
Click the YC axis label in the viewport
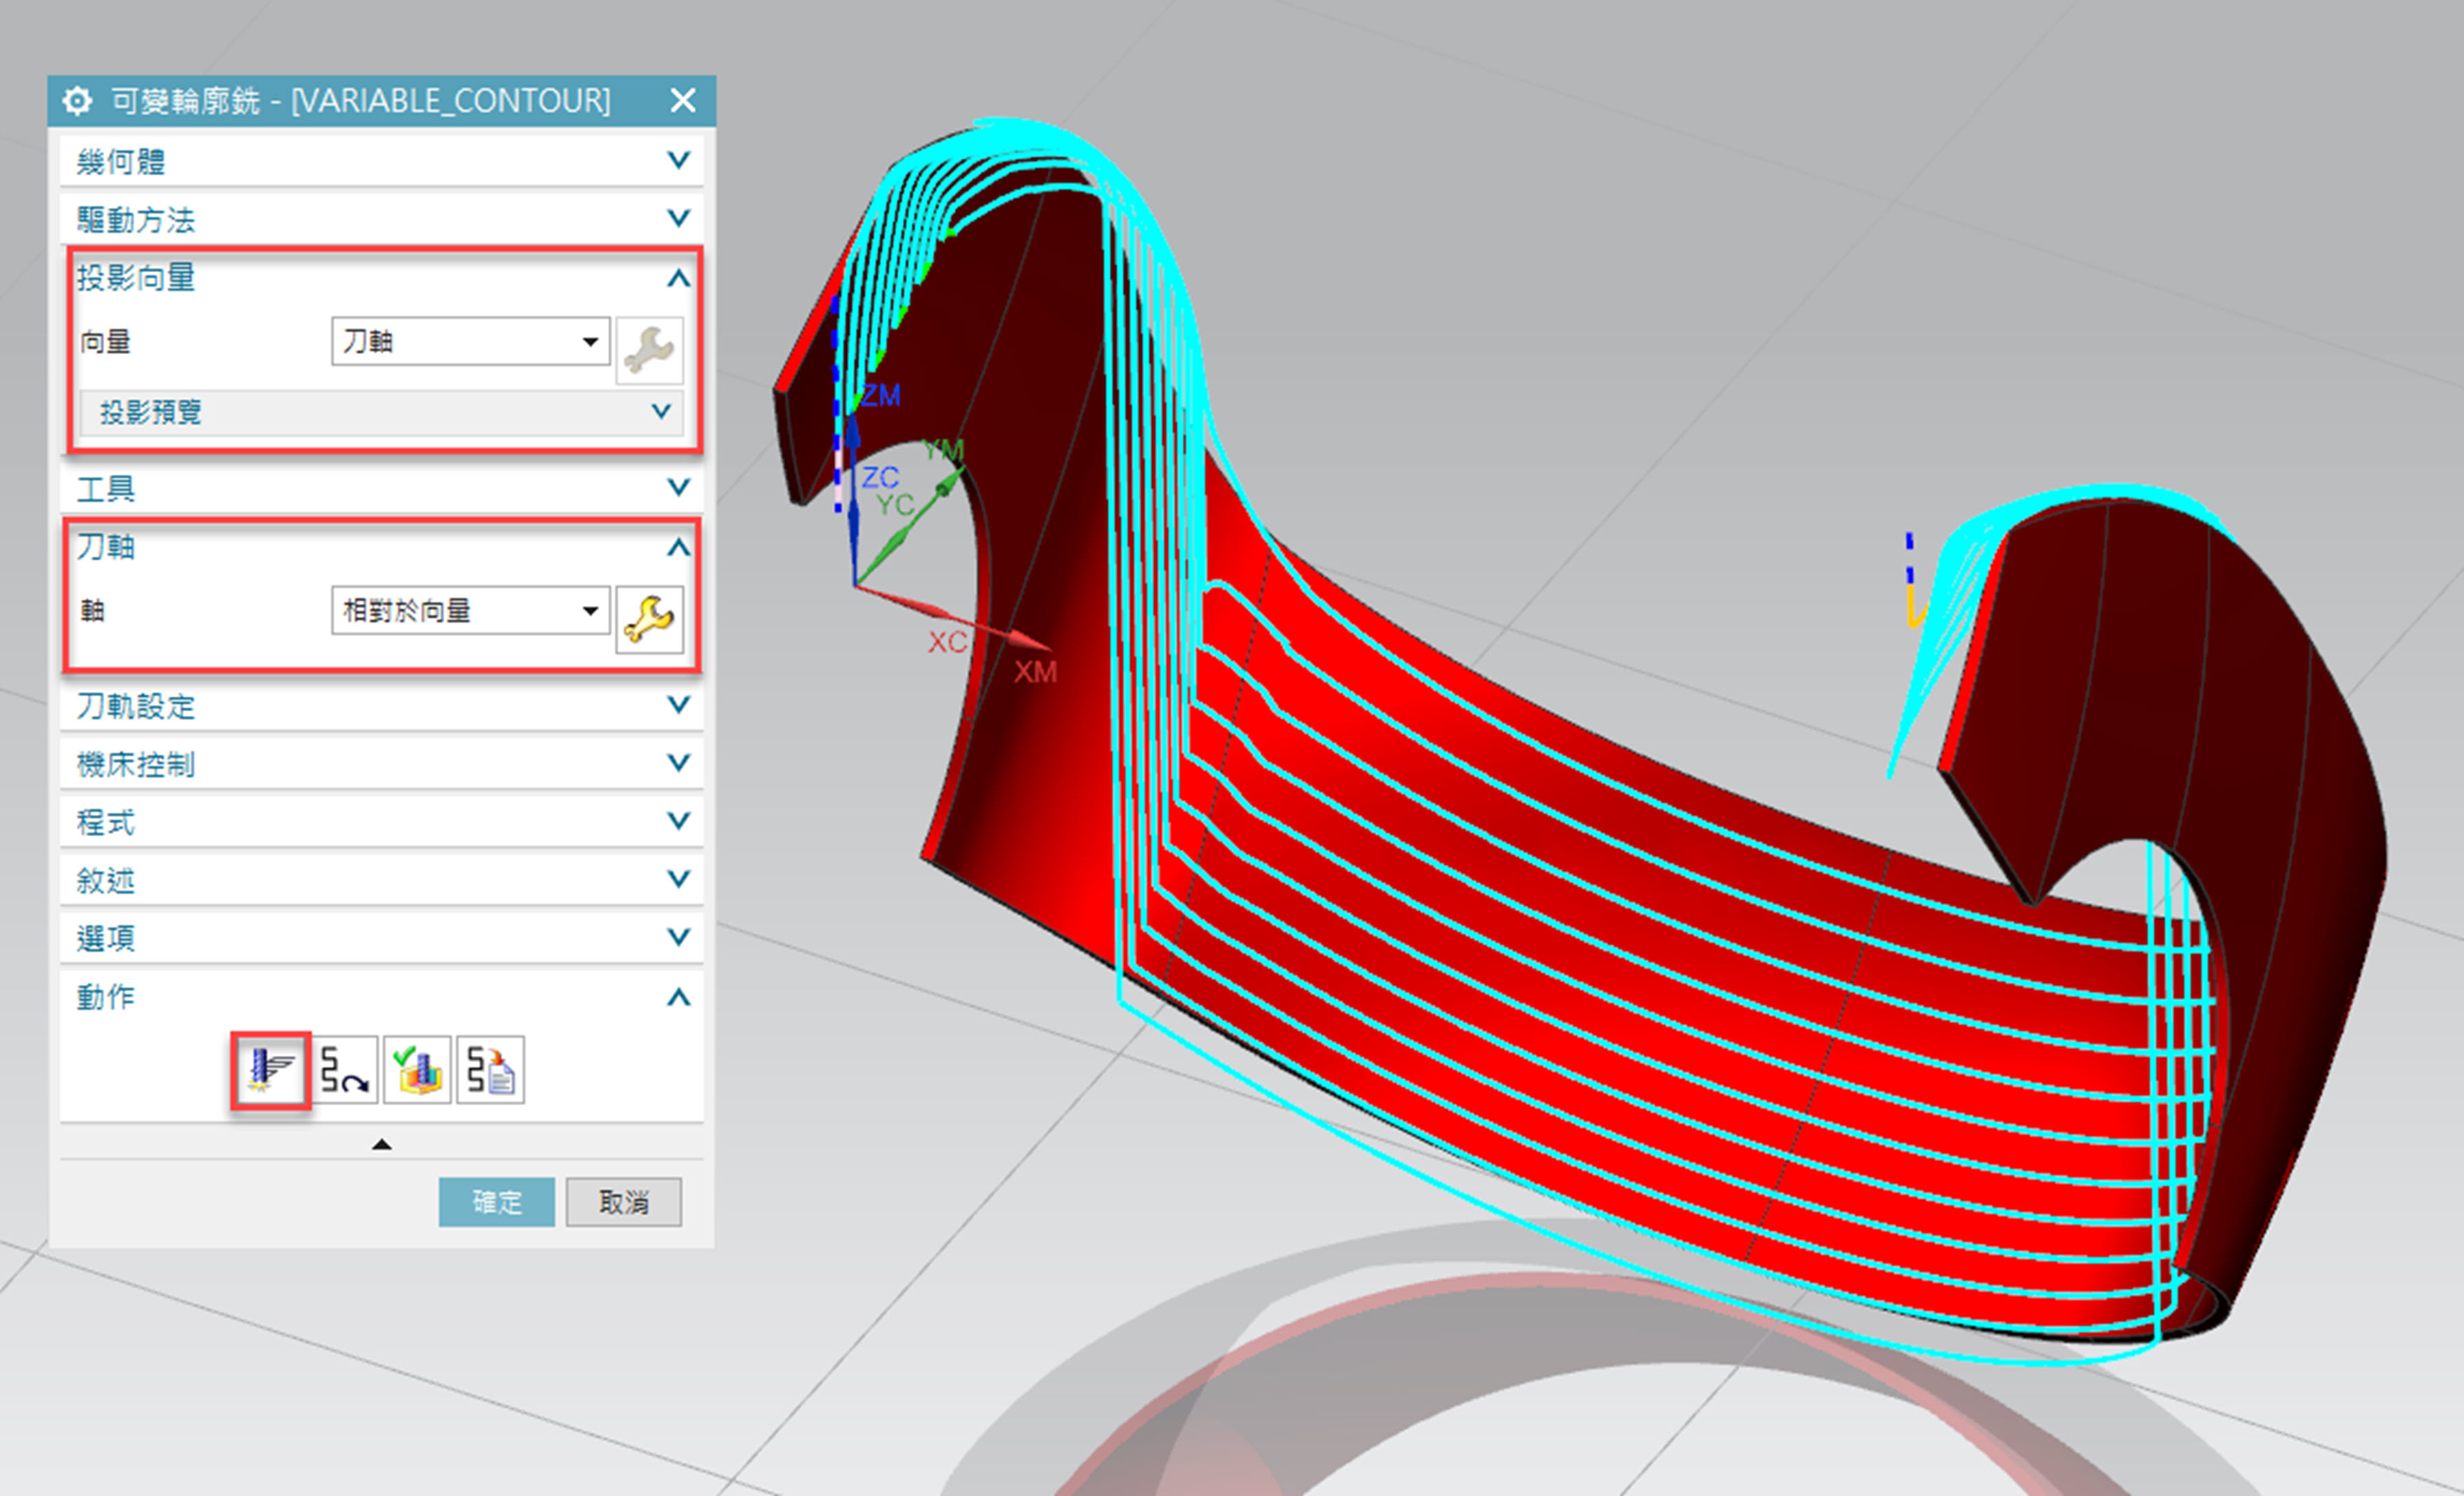pyautogui.click(x=895, y=505)
